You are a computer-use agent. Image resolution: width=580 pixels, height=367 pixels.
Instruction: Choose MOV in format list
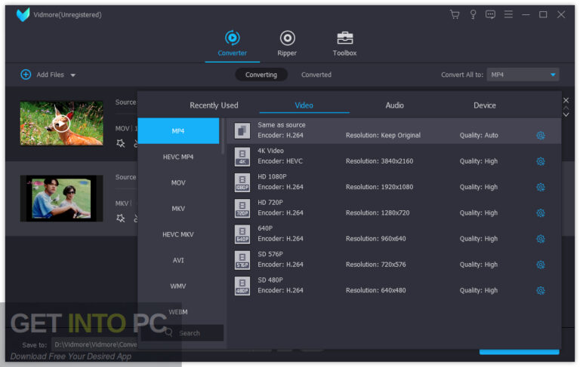click(x=178, y=183)
